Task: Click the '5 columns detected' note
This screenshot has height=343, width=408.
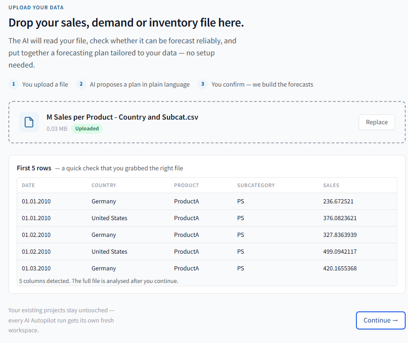Action: (x=99, y=281)
